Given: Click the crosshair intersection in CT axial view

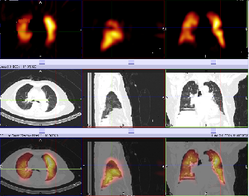Looking at the screenshot, I should coord(56,100).
